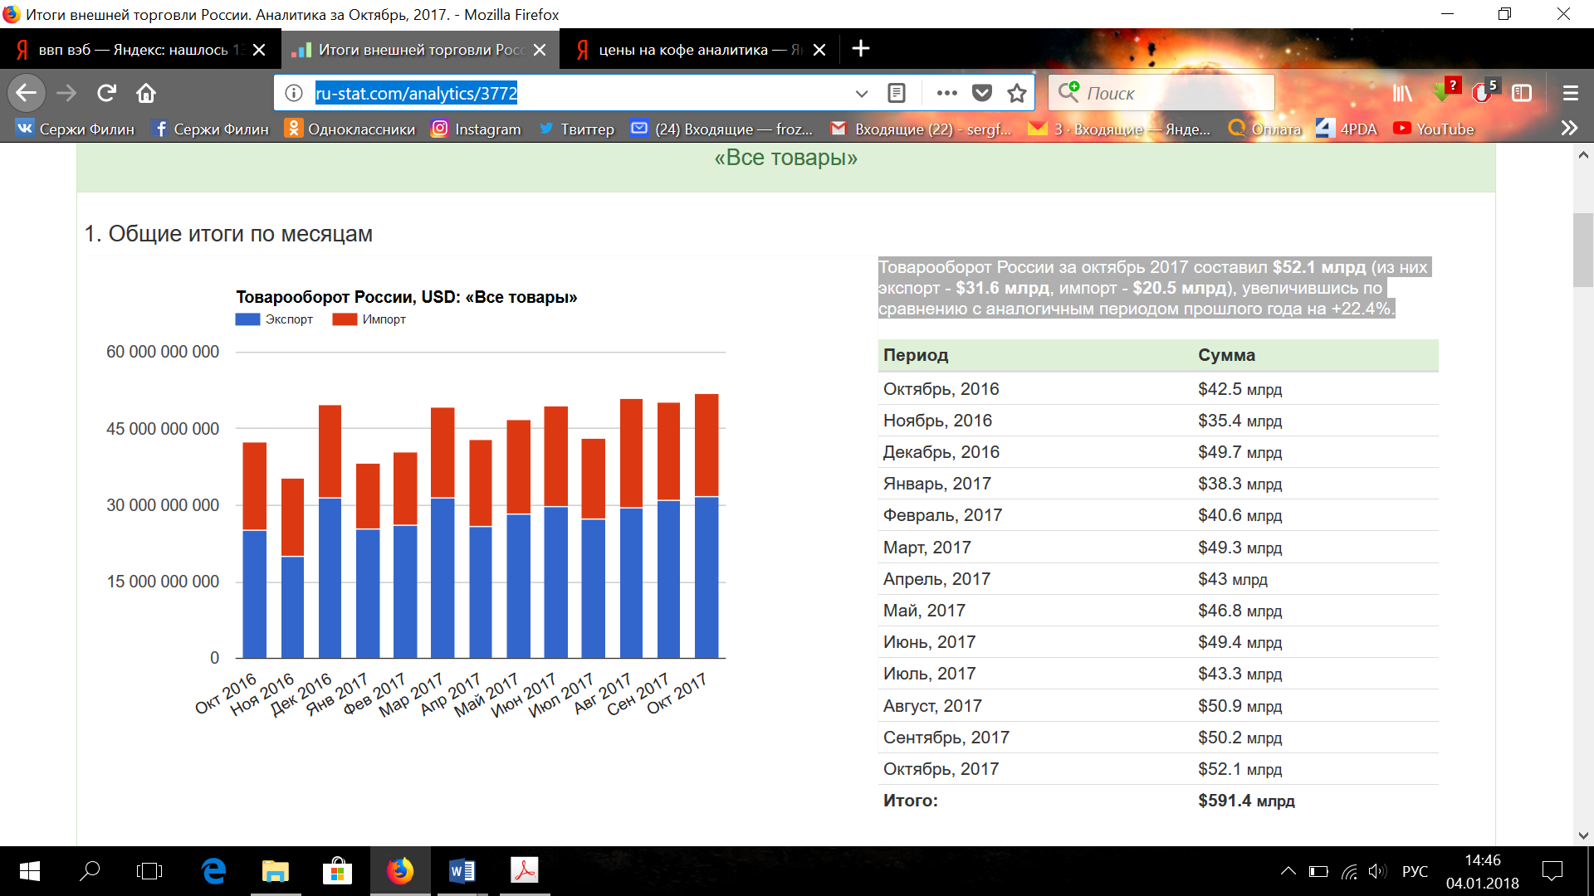Reload the current page

[106, 93]
